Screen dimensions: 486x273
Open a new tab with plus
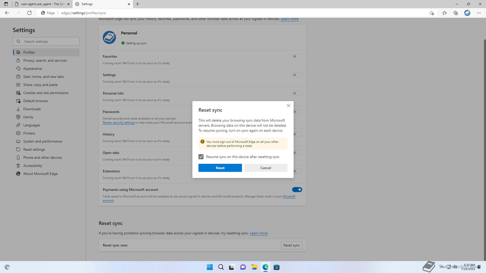pyautogui.click(x=137, y=4)
